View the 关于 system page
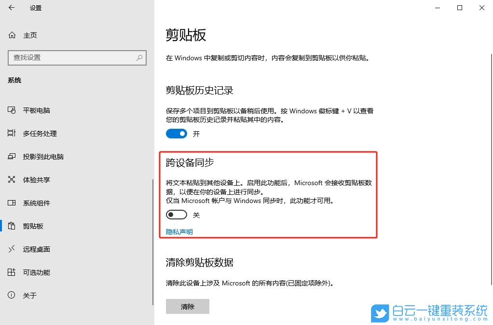Screen dimensions: 493x325 pos(30,295)
